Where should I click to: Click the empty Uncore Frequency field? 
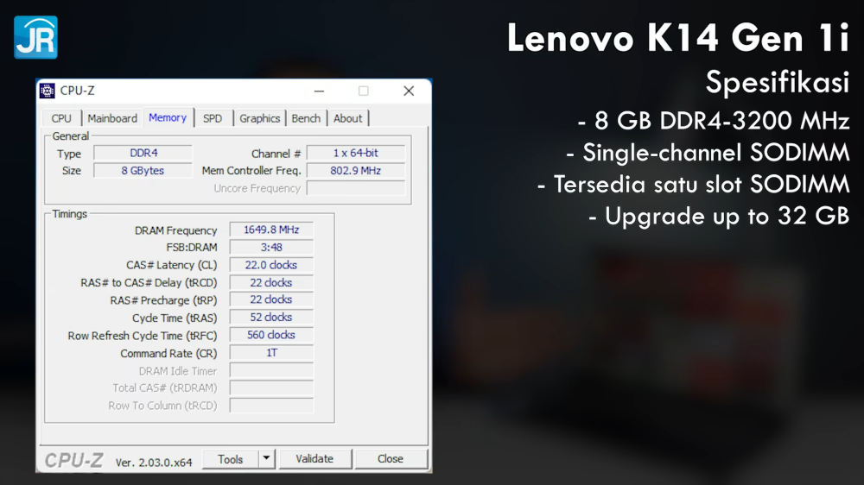(356, 188)
